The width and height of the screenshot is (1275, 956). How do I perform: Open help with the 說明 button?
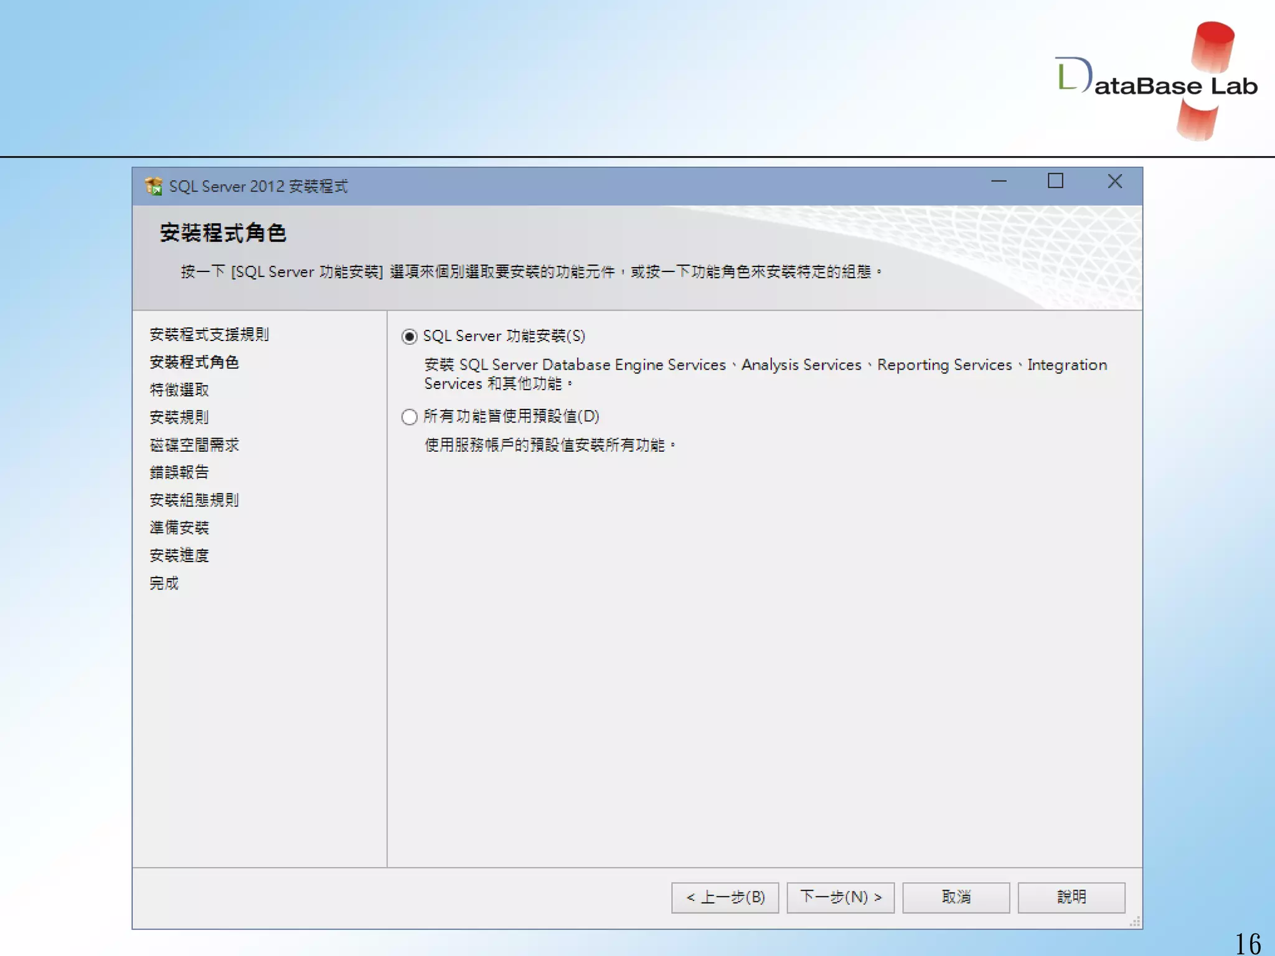pos(1071,897)
